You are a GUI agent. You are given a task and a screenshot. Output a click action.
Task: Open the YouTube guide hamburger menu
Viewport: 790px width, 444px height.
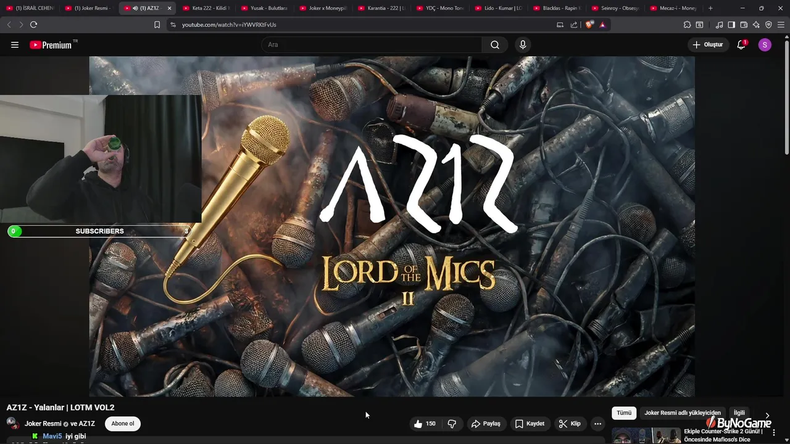point(15,44)
